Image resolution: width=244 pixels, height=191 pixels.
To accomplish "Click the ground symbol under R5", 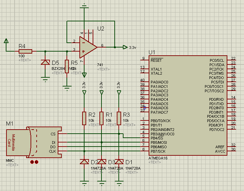I will click(x=67, y=88).
